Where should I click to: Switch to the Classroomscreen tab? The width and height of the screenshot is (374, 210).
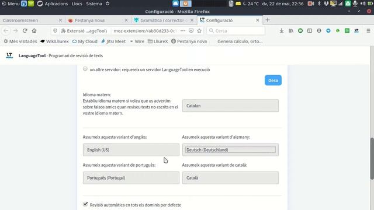point(29,20)
